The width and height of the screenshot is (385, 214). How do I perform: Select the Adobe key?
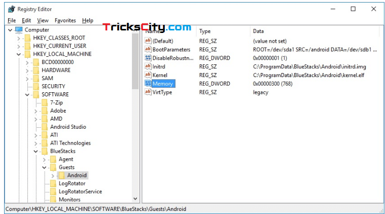tap(58, 111)
